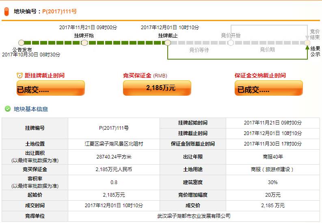Click the 商服（旅游点建设）land use cell
322x223 pixels.
click(x=272, y=169)
